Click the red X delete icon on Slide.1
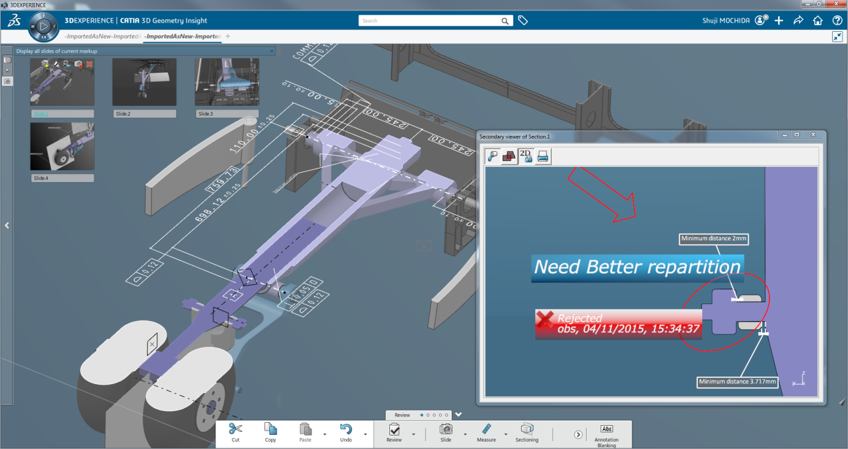Viewport: 848px width, 449px height. 89,64
